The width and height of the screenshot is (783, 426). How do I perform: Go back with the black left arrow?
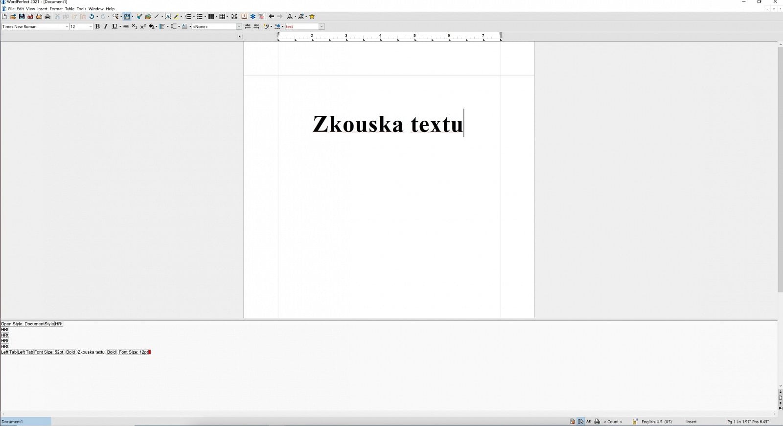(272, 16)
